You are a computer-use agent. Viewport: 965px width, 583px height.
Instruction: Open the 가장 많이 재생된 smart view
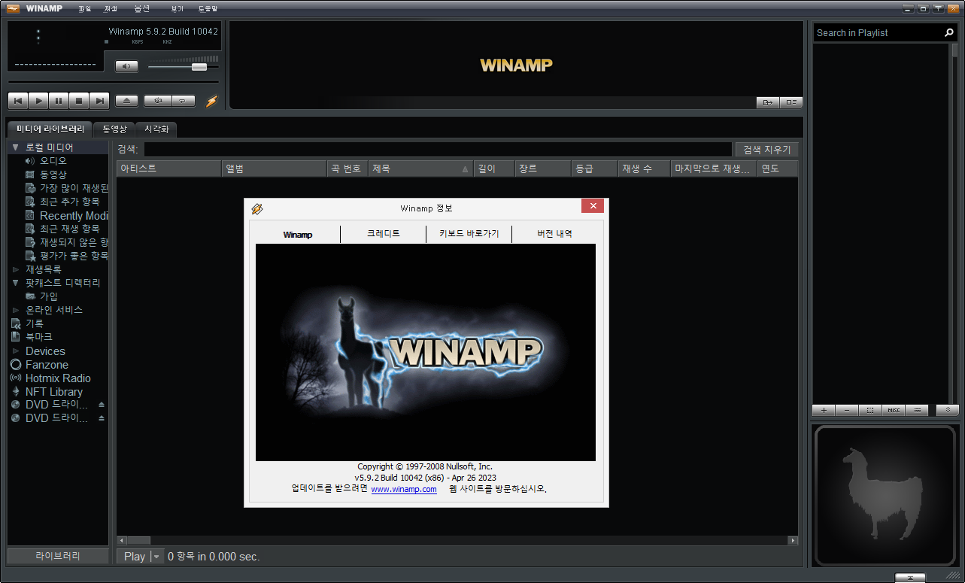66,188
